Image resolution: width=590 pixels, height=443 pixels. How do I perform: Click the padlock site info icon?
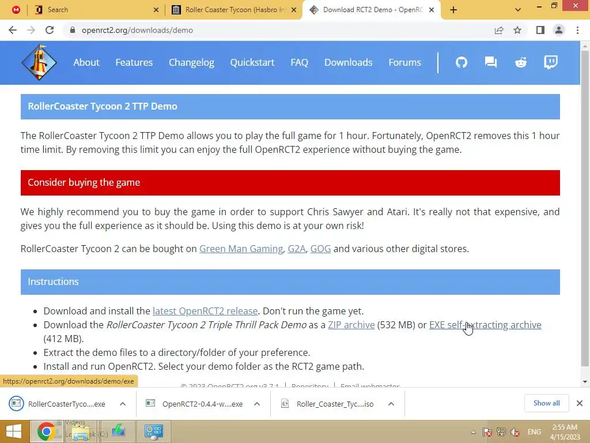click(x=73, y=30)
